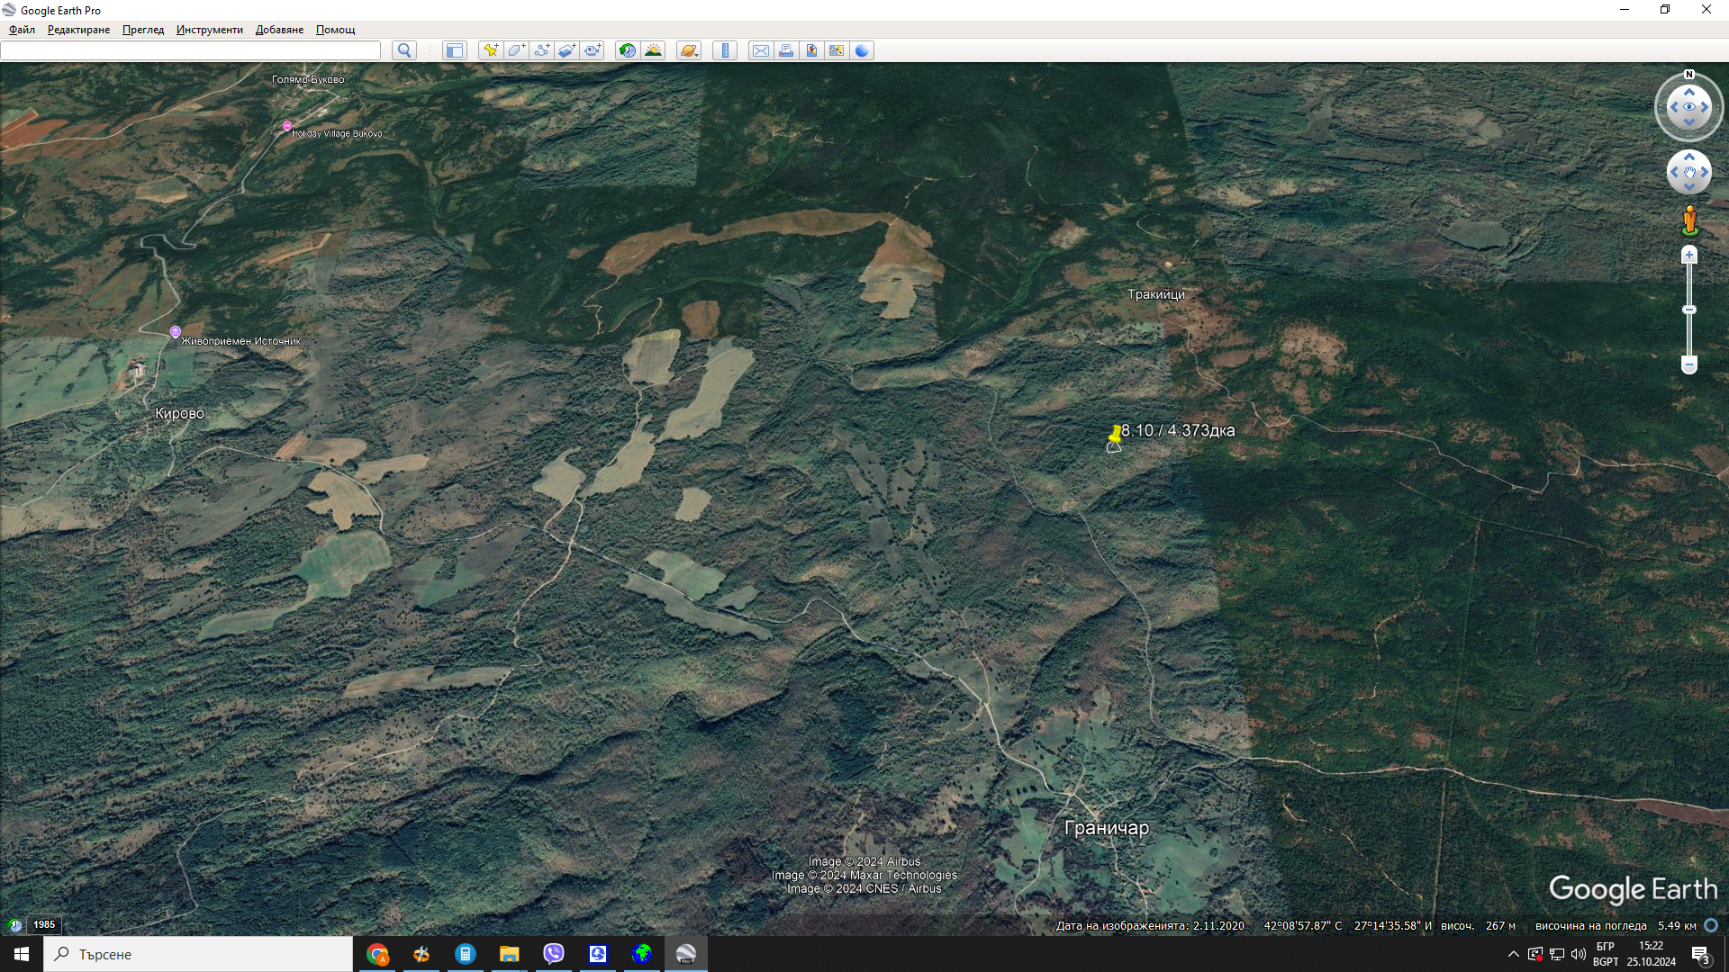1729x972 pixels.
Task: Toggle sunlight across landscape icon
Action: 653,50
